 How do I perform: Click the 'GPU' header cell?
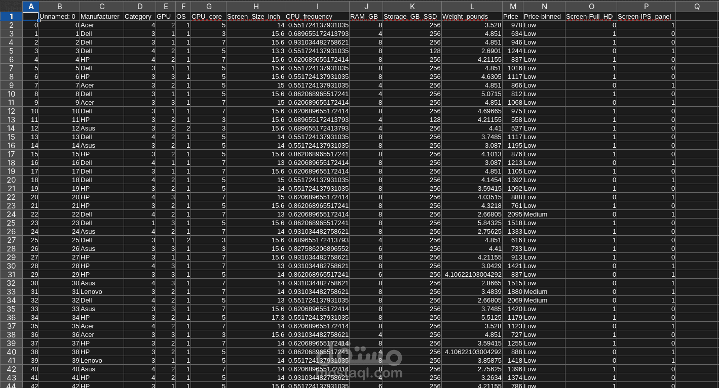tap(166, 16)
